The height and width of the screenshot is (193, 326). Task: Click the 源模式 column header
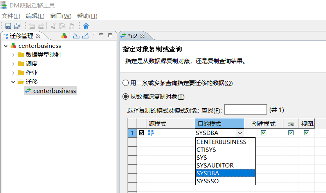171,124
